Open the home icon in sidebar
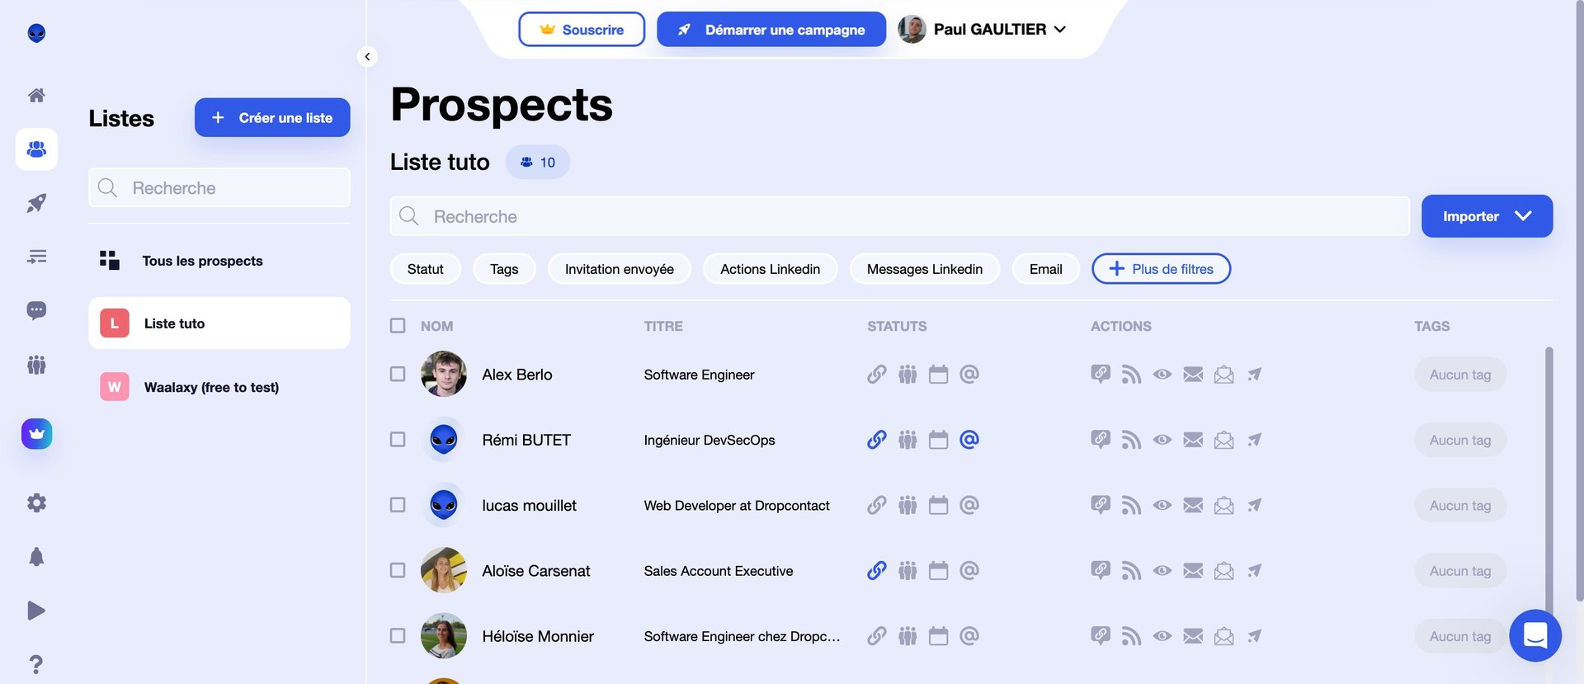Image resolution: width=1584 pixels, height=684 pixels. [36, 96]
